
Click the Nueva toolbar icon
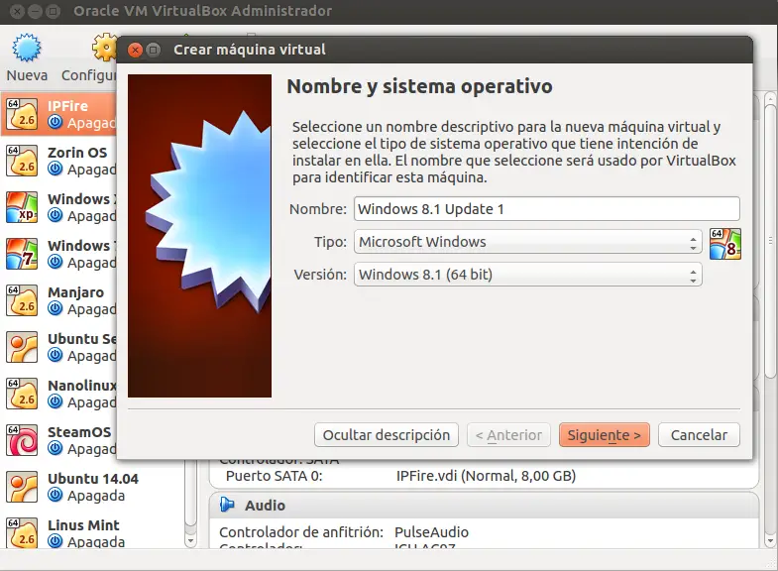(27, 48)
